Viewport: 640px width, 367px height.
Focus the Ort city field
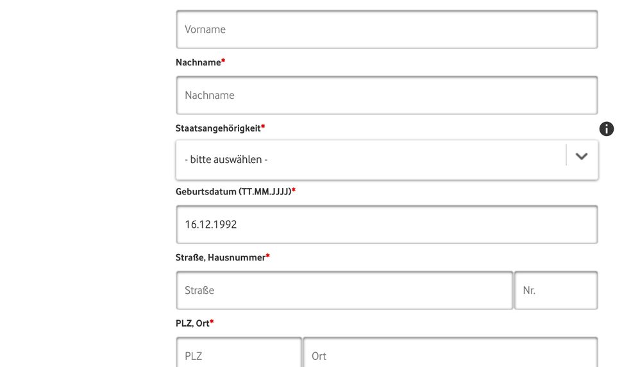tap(450, 355)
